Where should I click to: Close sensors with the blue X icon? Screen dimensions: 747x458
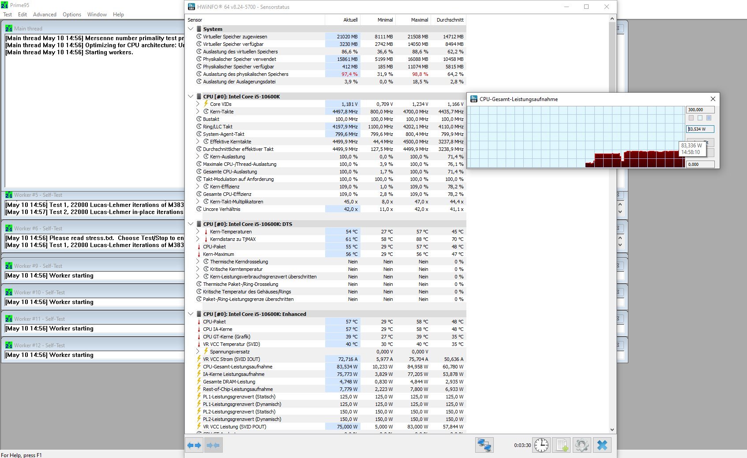point(602,445)
